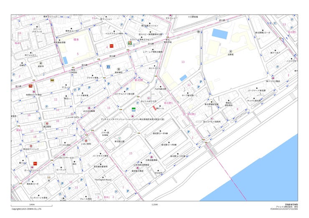Image resolution: width=309 pixels, height=218 pixels.
Task: Select the clinic icon for 秀壮会クリニック
Action: point(31,146)
